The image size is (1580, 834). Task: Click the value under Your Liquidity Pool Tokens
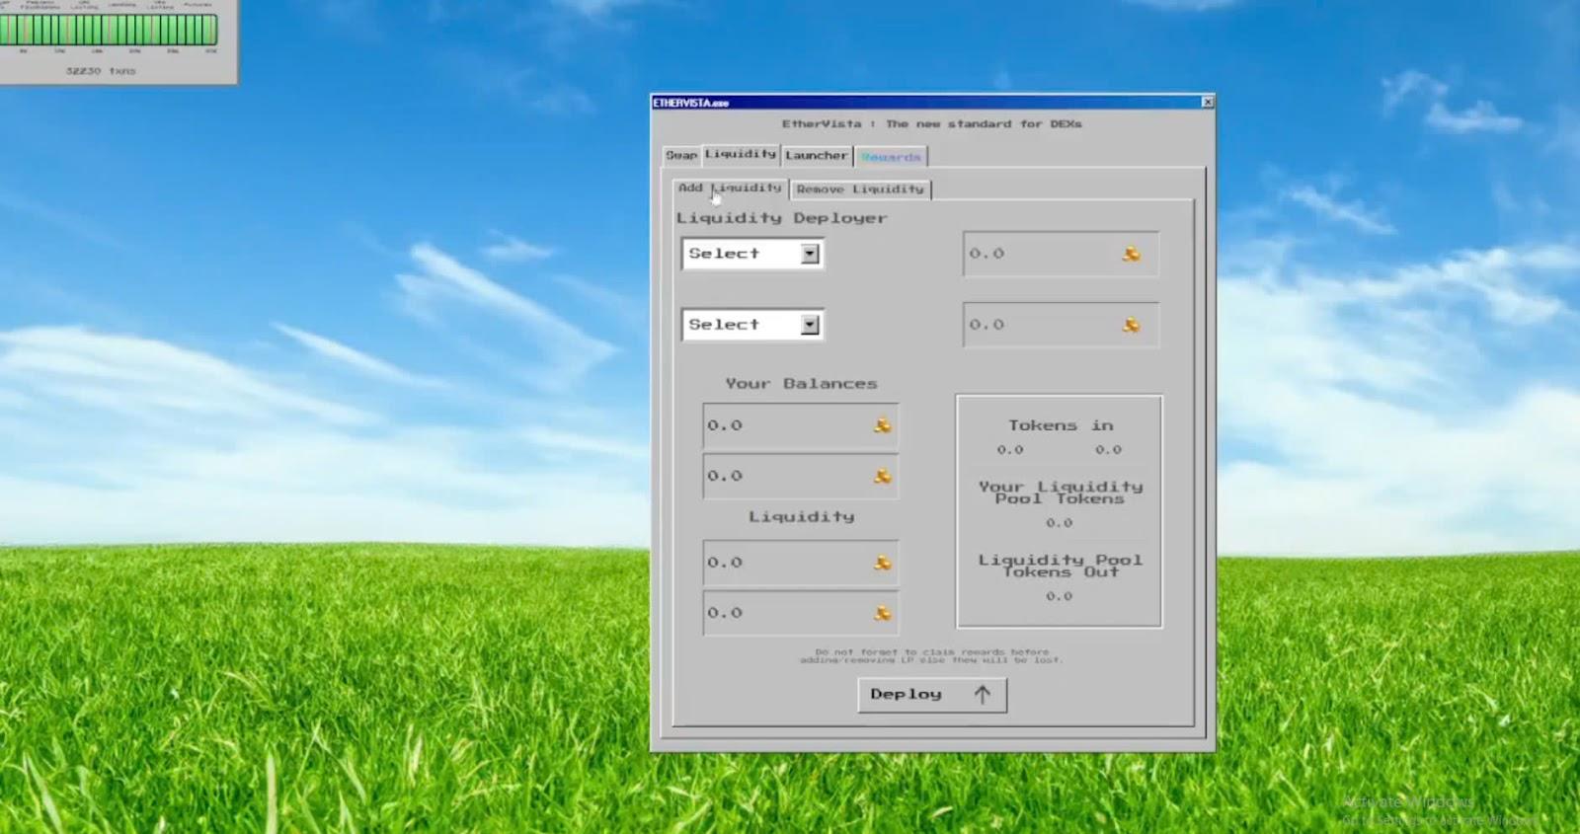1059,523
